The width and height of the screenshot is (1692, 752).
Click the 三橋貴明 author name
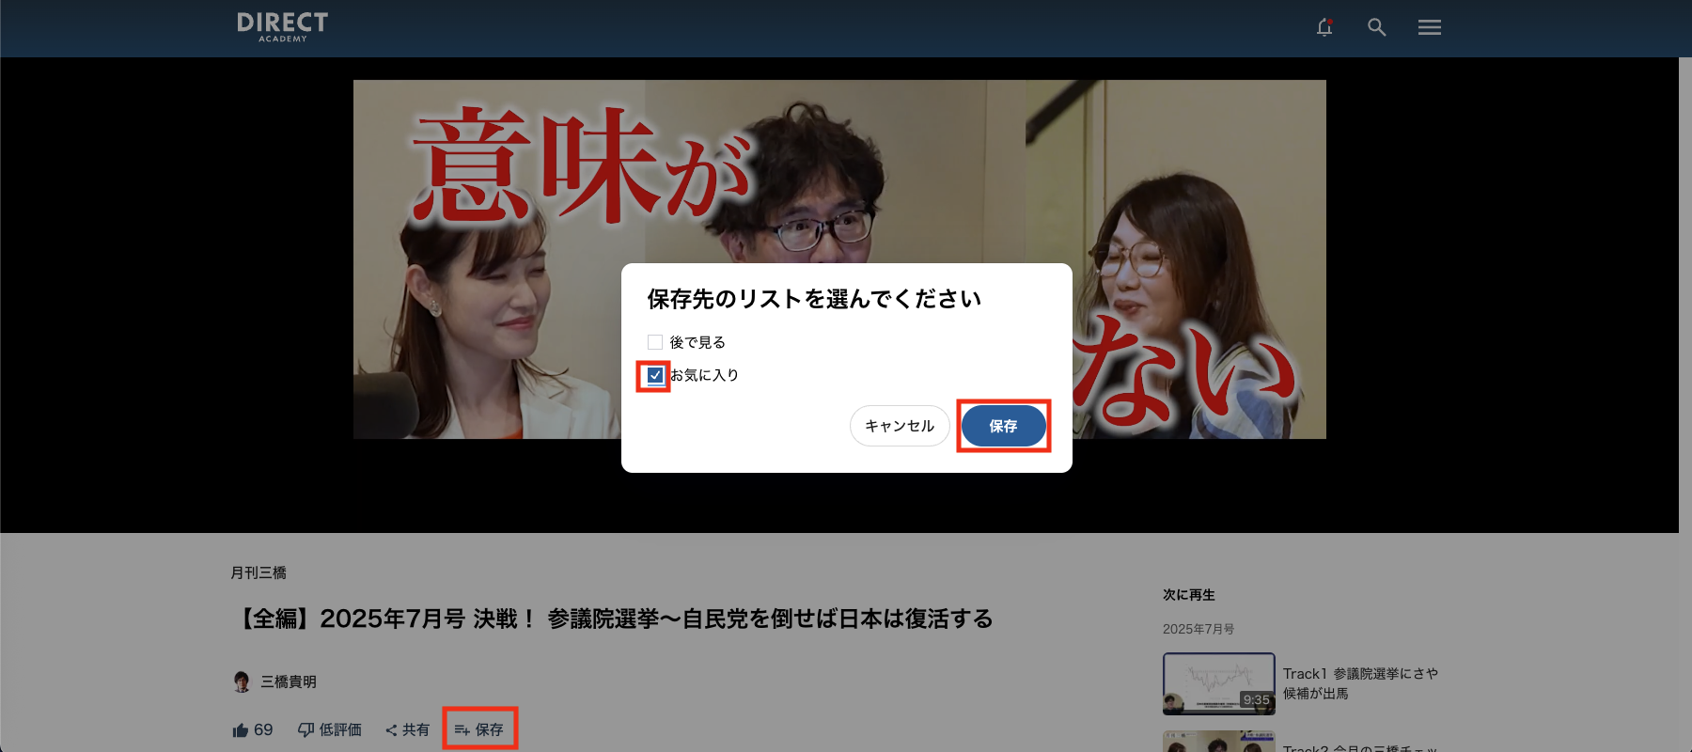tap(289, 681)
